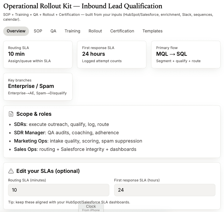
Task: Switch to the Certification tab
Action: pyautogui.click(x=122, y=31)
